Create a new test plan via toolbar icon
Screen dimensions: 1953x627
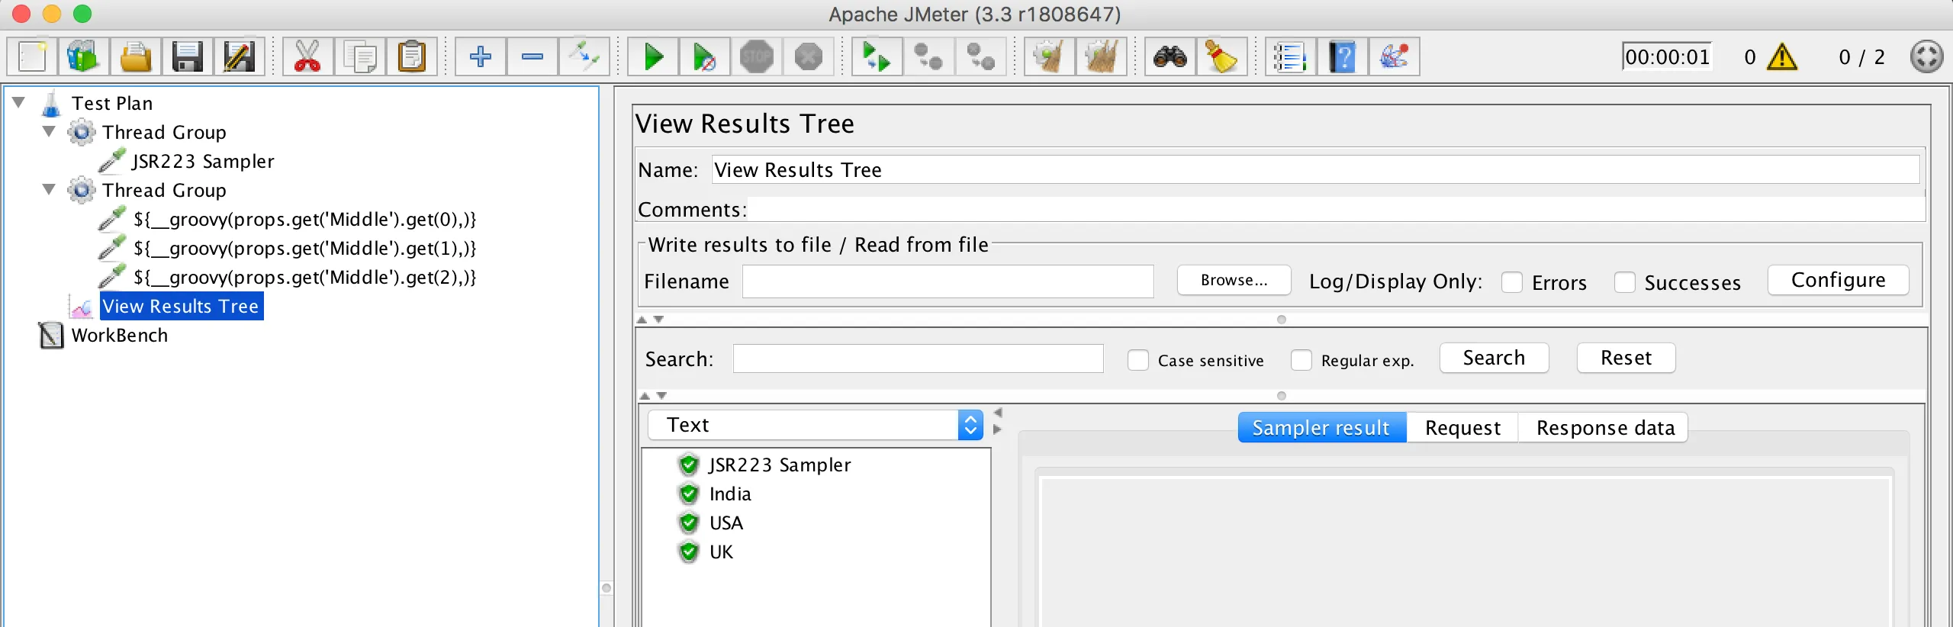33,56
